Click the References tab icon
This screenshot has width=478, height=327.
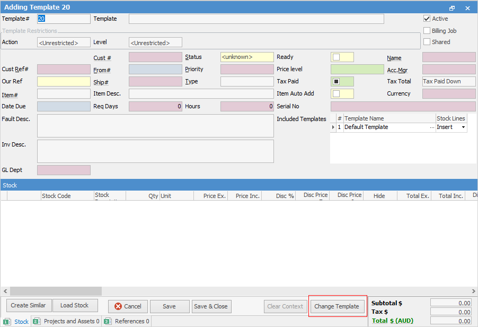tap(108, 322)
